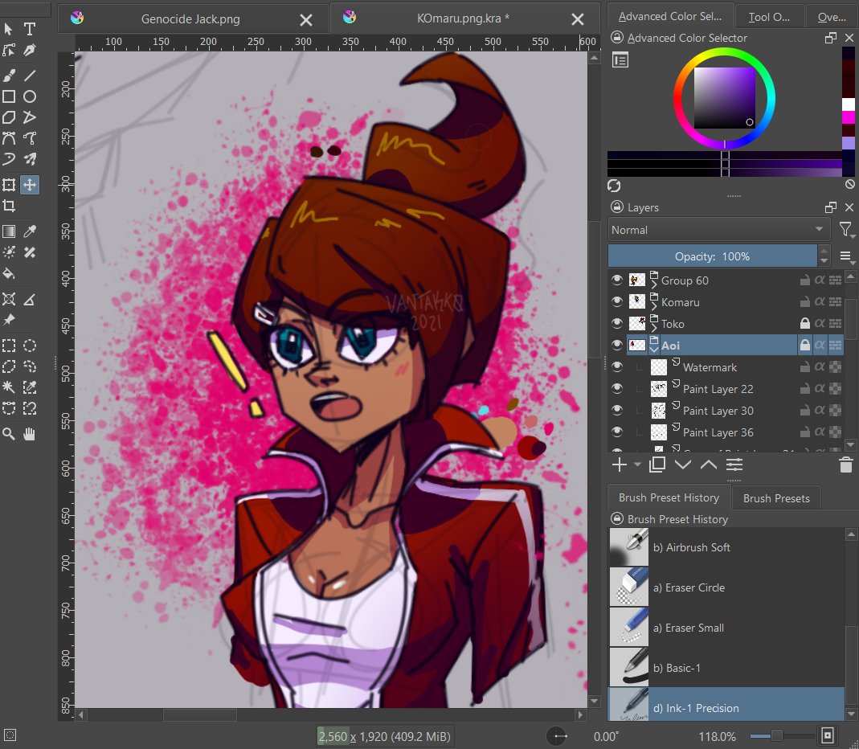Add a new layer with plus button
Screen dimensions: 859x749
(x=620, y=465)
